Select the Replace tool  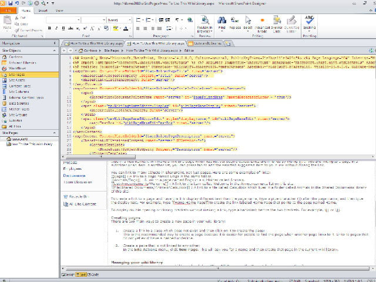[235, 23]
